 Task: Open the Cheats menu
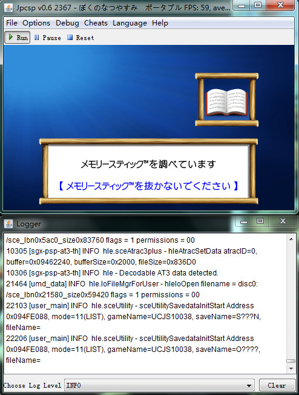click(x=96, y=23)
